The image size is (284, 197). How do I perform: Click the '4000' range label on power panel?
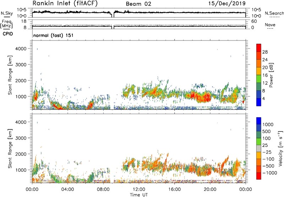21,49
